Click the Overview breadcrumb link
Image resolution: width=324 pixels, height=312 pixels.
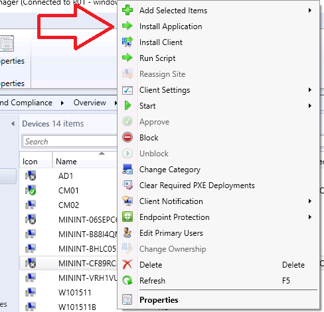tap(90, 103)
